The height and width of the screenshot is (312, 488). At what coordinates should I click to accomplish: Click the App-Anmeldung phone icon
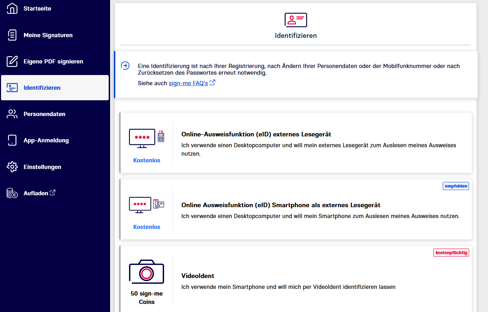point(12,140)
